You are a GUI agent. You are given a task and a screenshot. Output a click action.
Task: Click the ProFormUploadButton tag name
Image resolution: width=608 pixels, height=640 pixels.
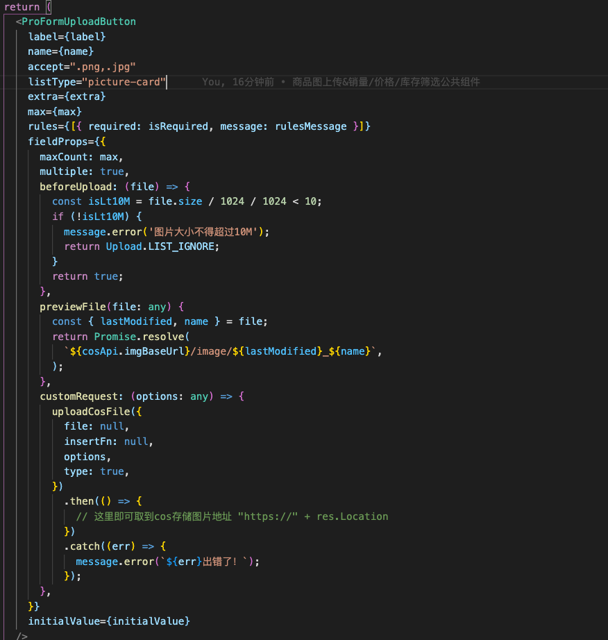78,22
